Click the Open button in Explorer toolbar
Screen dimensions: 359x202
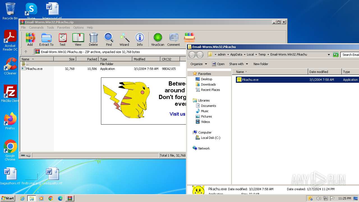pyautogui.click(x=218, y=64)
